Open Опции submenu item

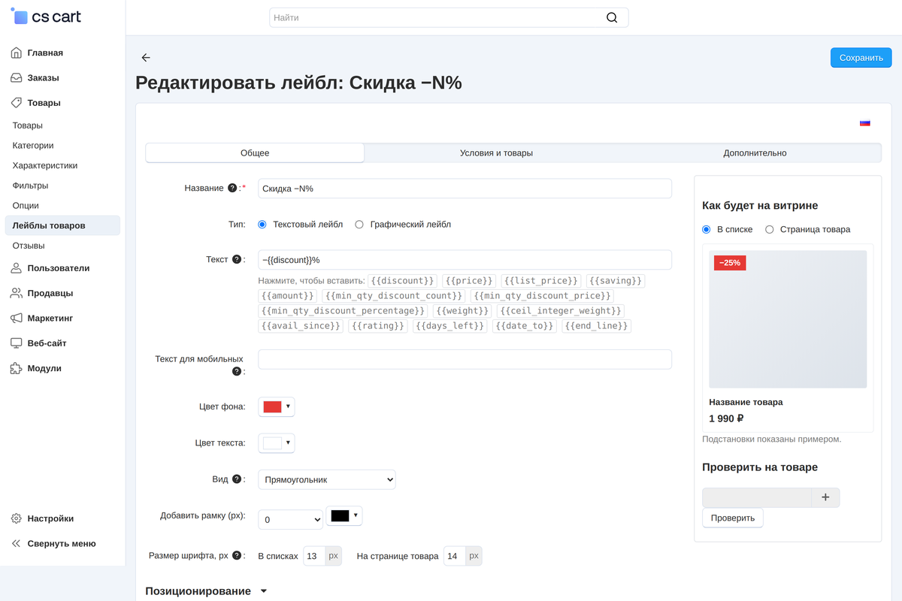(x=26, y=205)
